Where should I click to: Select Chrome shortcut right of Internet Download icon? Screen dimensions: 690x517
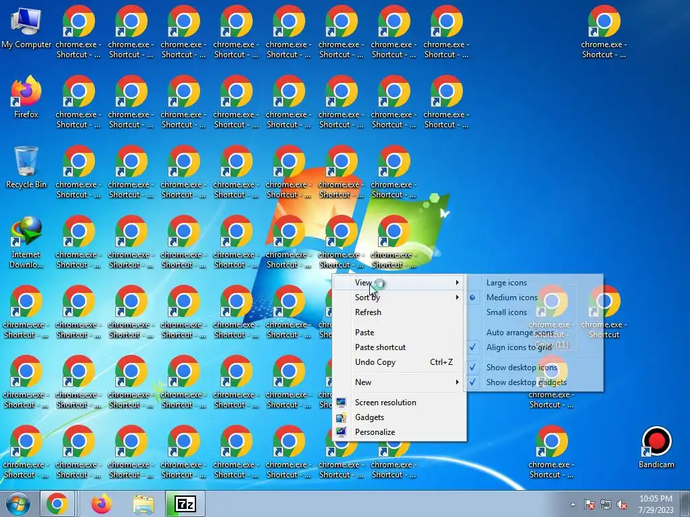coord(78,242)
